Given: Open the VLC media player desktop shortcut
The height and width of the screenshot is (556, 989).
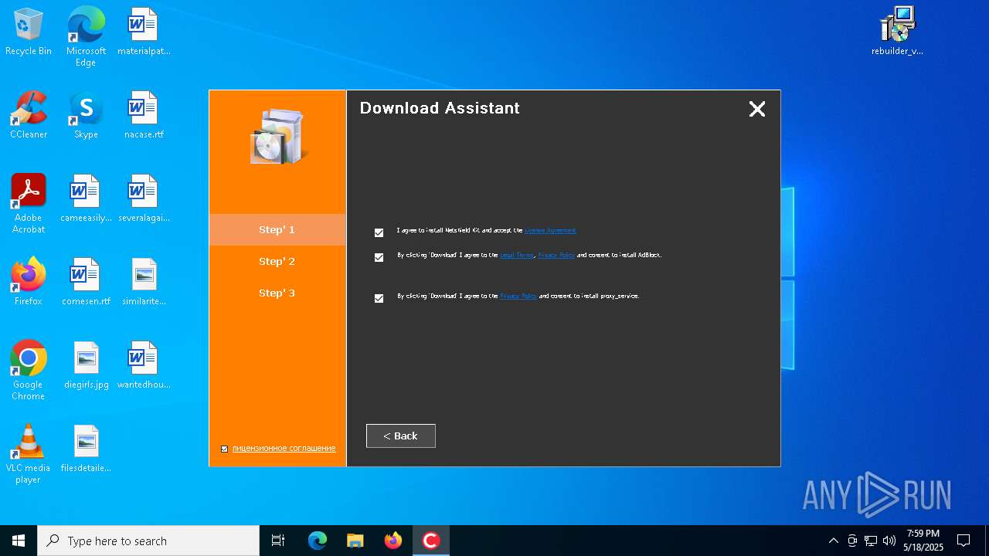Looking at the screenshot, I should (29, 454).
